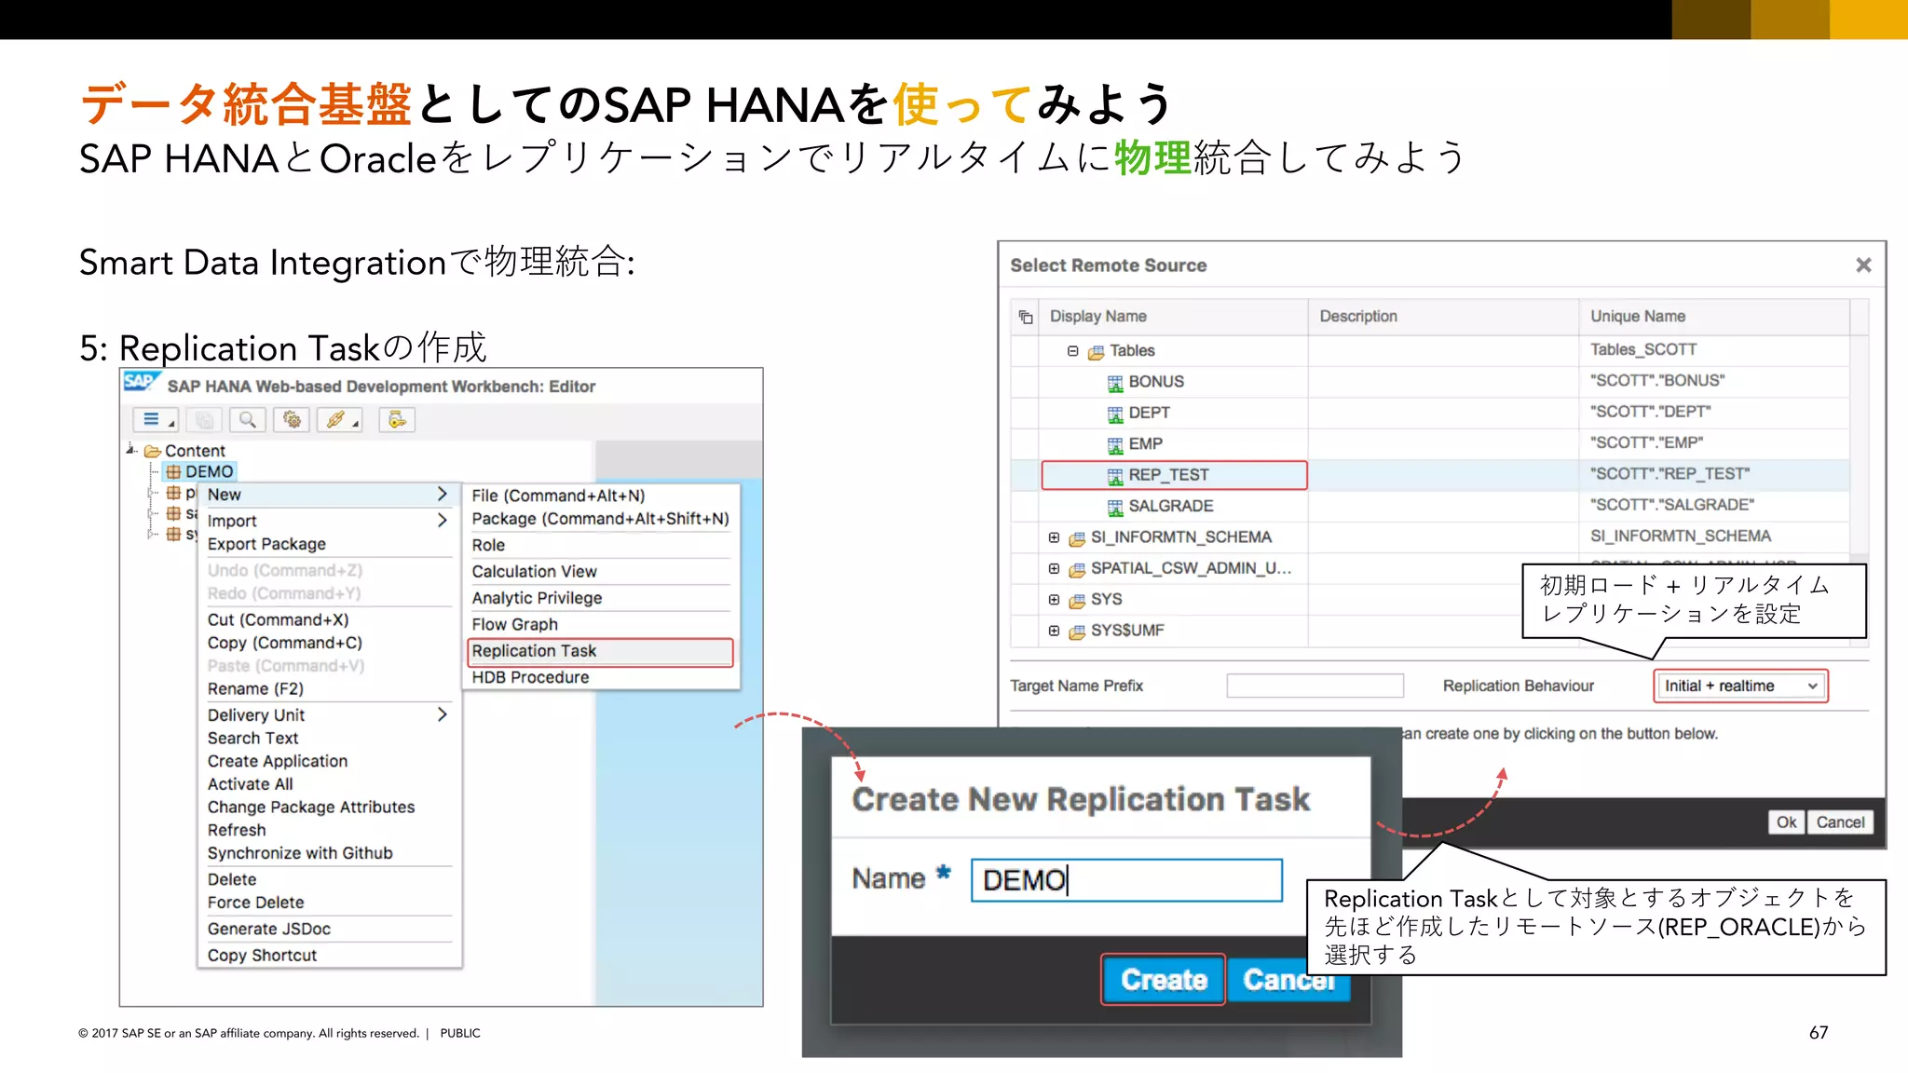This screenshot has height=1073, width=1908.
Task: Click the Tables folder icon
Action: (1096, 351)
